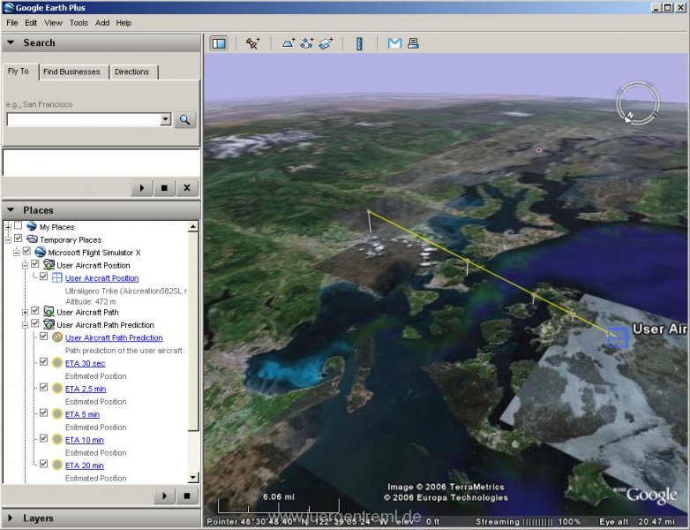The image size is (690, 530).
Task: Click the ETA 20 min placemark icon
Action: [57, 466]
